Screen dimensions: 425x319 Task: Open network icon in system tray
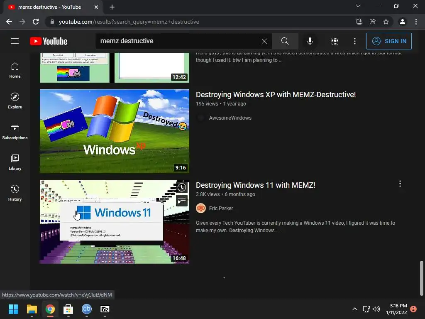click(x=366, y=309)
